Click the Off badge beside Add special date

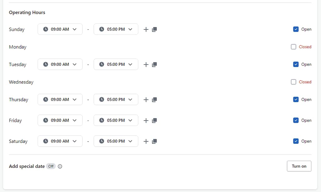coord(51,166)
